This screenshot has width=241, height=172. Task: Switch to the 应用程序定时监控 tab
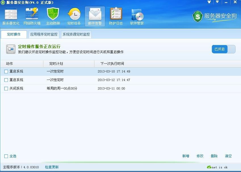pyautogui.click(x=44, y=34)
